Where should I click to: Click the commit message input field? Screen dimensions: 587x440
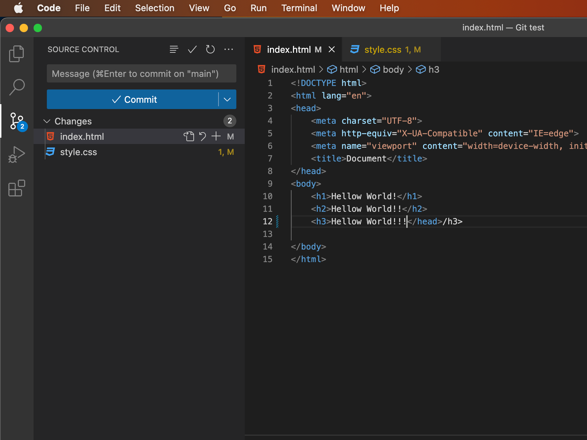pyautogui.click(x=141, y=73)
